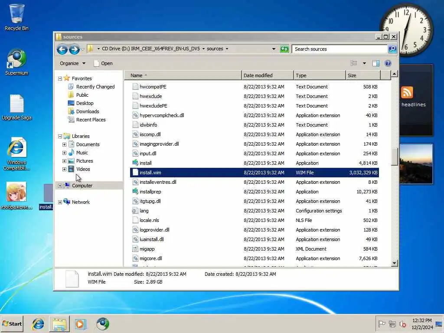
Task: Click the Forward navigation arrow
Action: tap(74, 49)
